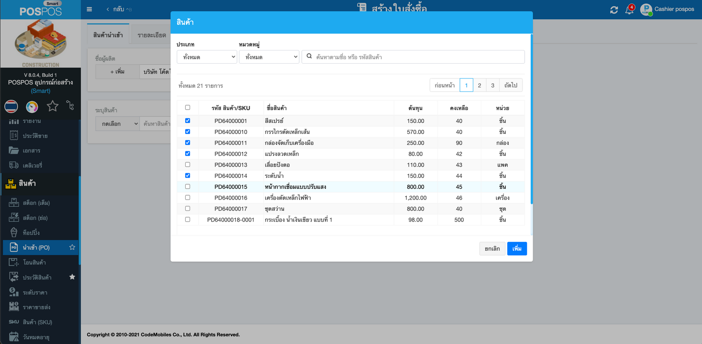The width and height of the screenshot is (702, 344).
Task: Click the Thai flag language icon
Action: [11, 106]
